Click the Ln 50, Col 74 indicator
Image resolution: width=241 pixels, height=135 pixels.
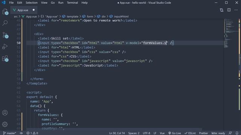click(x=117, y=133)
